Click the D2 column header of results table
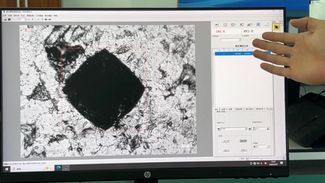This screenshot has height=183, width=325. pos(247,50)
